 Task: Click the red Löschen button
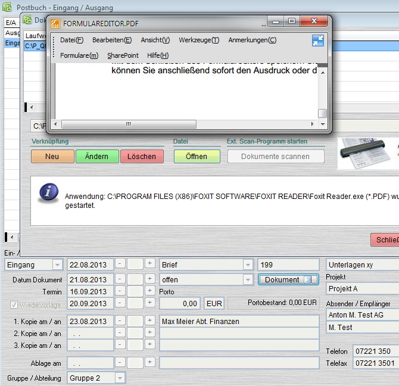coord(142,156)
